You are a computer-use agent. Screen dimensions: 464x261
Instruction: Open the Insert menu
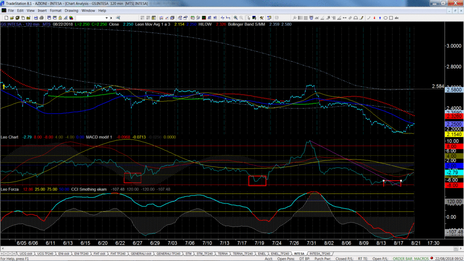tap(42, 11)
